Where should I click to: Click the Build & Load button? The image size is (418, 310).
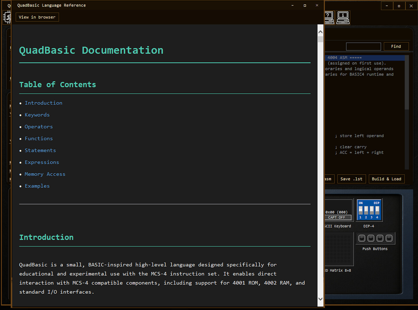pyautogui.click(x=386, y=179)
